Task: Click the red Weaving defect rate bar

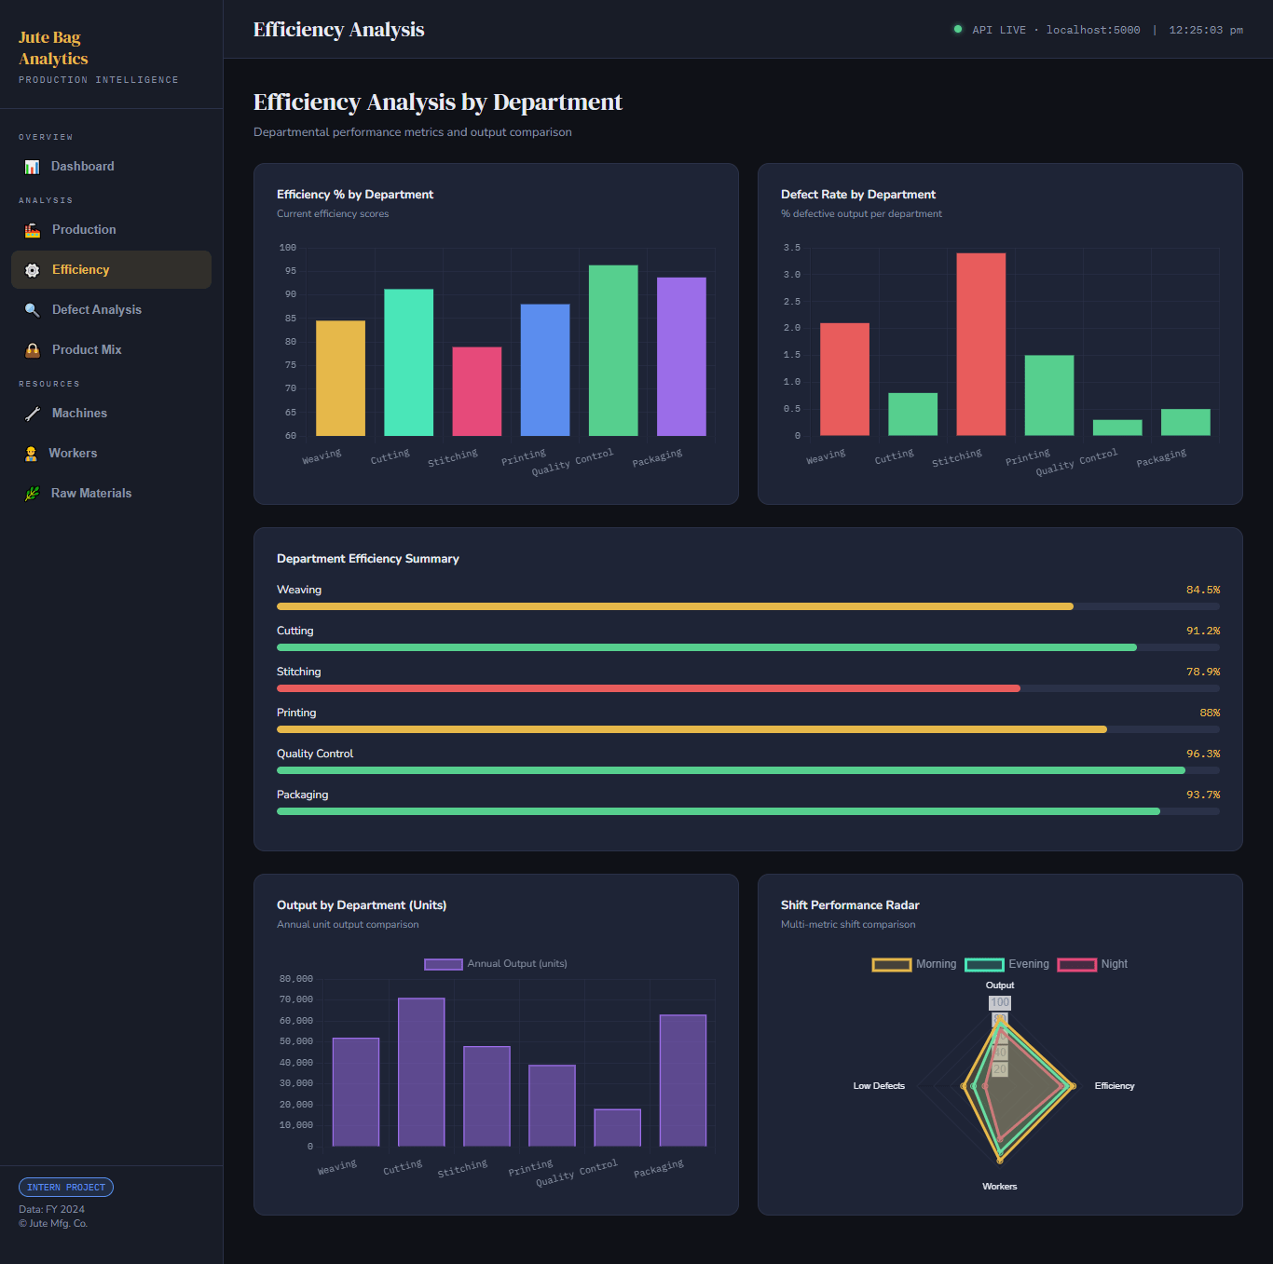Action: (x=845, y=379)
